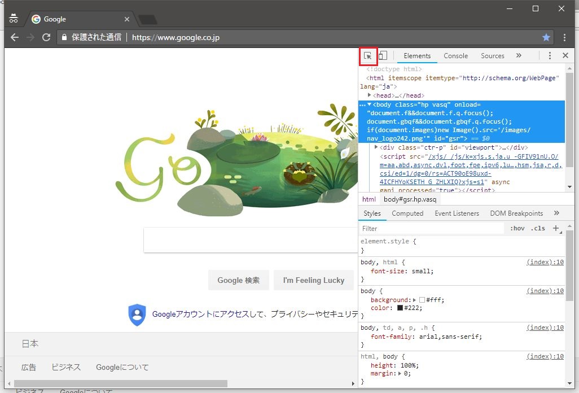Show more DevTools panel tabs

(519, 55)
